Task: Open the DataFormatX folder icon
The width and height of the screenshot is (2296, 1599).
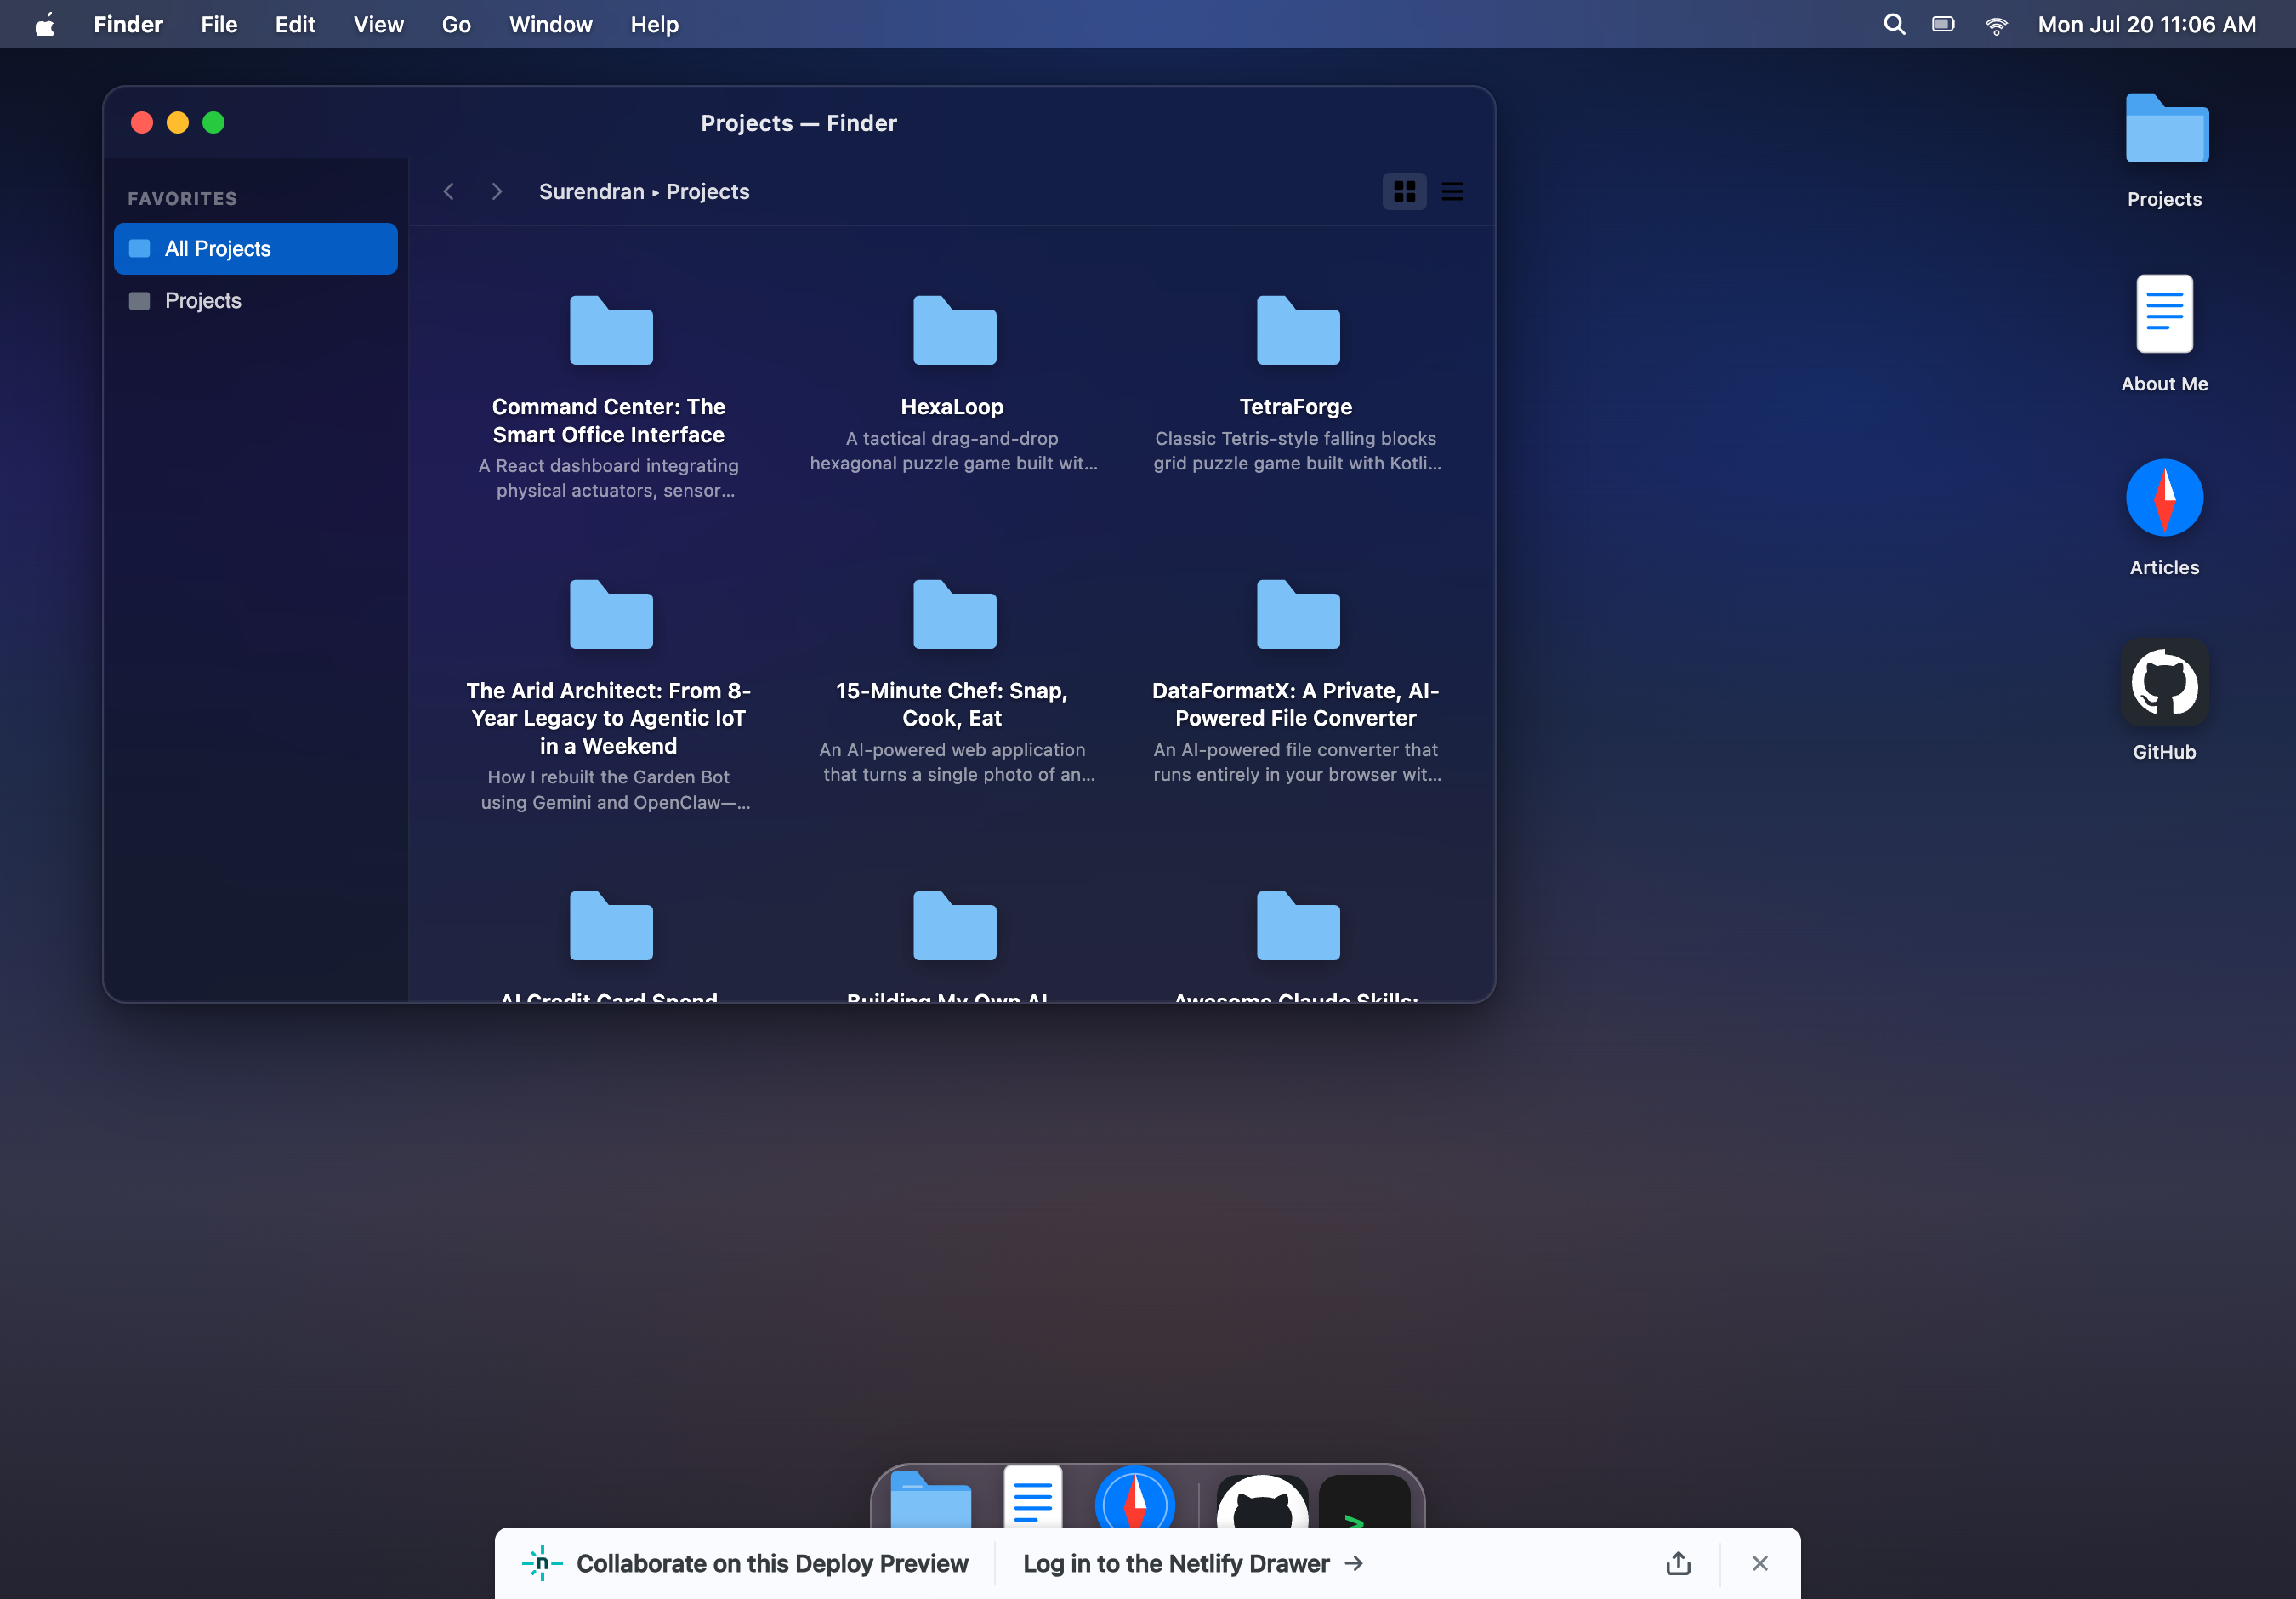Action: [x=1298, y=615]
